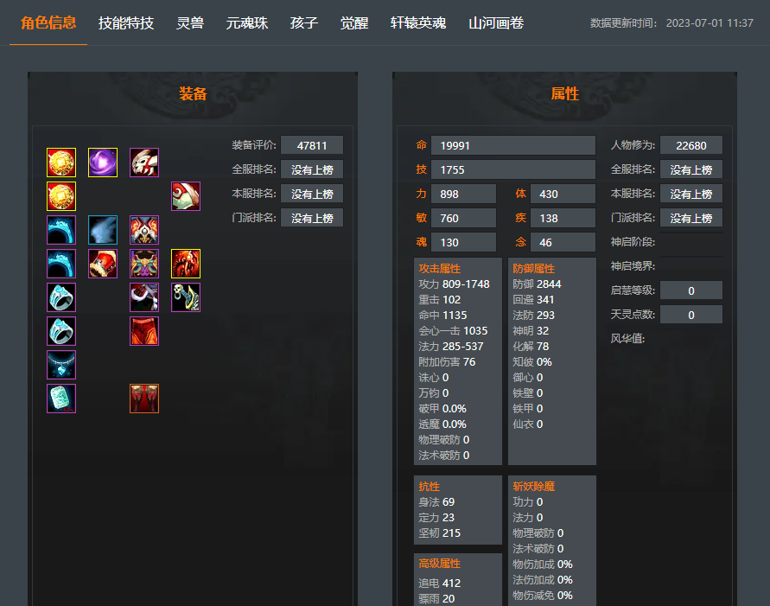Viewport: 770px width, 606px height.
Task: Select the red and white shoulder armor icon
Action: (186, 196)
